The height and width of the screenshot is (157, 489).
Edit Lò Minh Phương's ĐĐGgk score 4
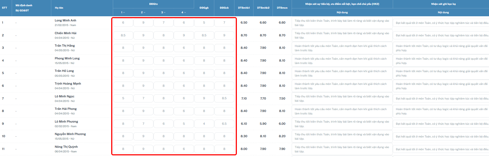click(204, 124)
